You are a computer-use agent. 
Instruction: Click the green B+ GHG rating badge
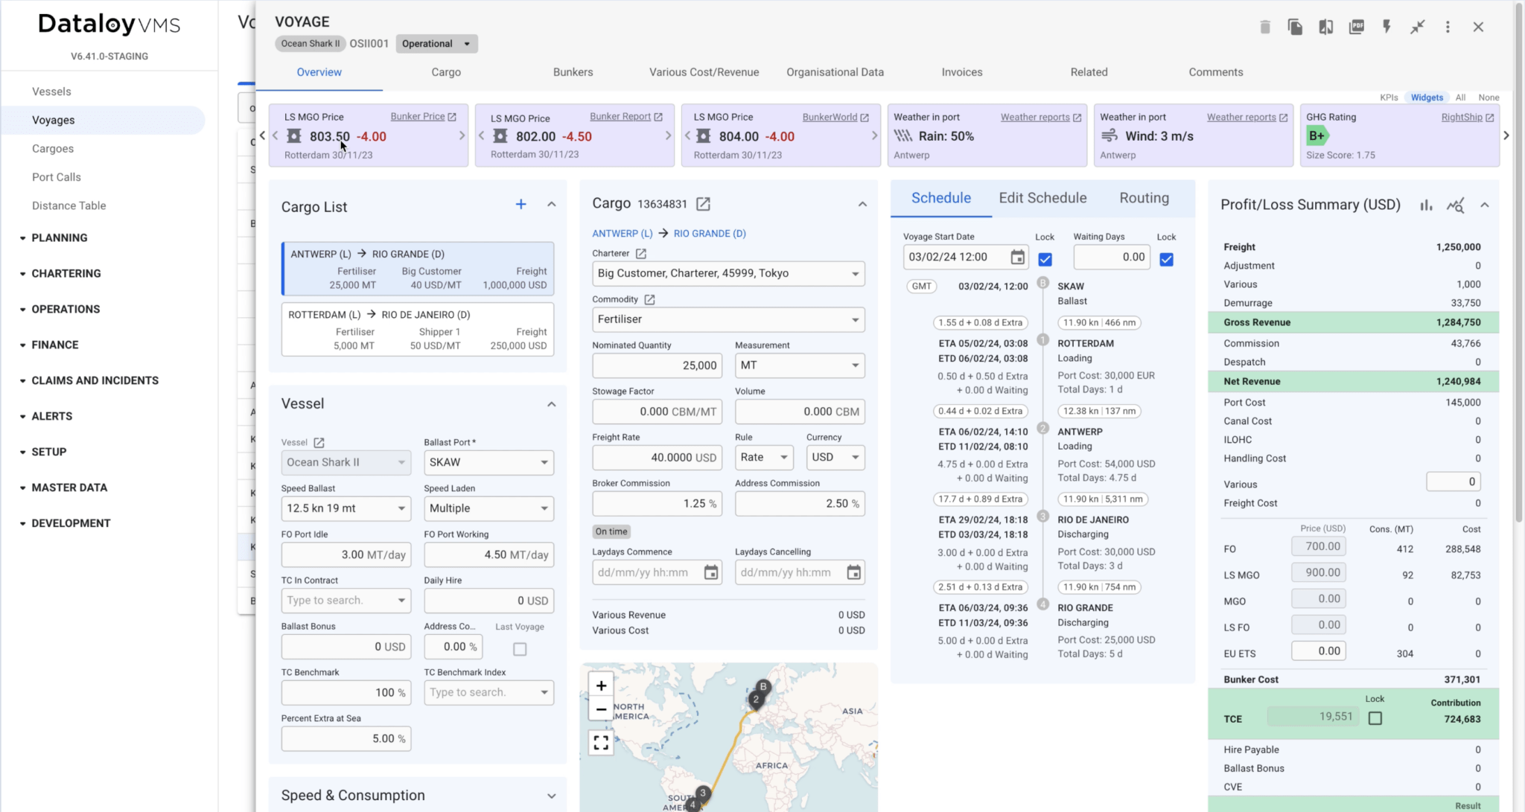[x=1317, y=135]
